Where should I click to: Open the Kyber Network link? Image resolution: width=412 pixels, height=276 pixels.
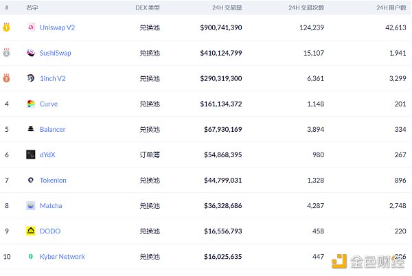[62, 256]
